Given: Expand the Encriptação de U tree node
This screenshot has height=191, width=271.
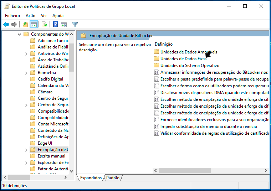Looking at the screenshot, I should [x=26, y=150].
